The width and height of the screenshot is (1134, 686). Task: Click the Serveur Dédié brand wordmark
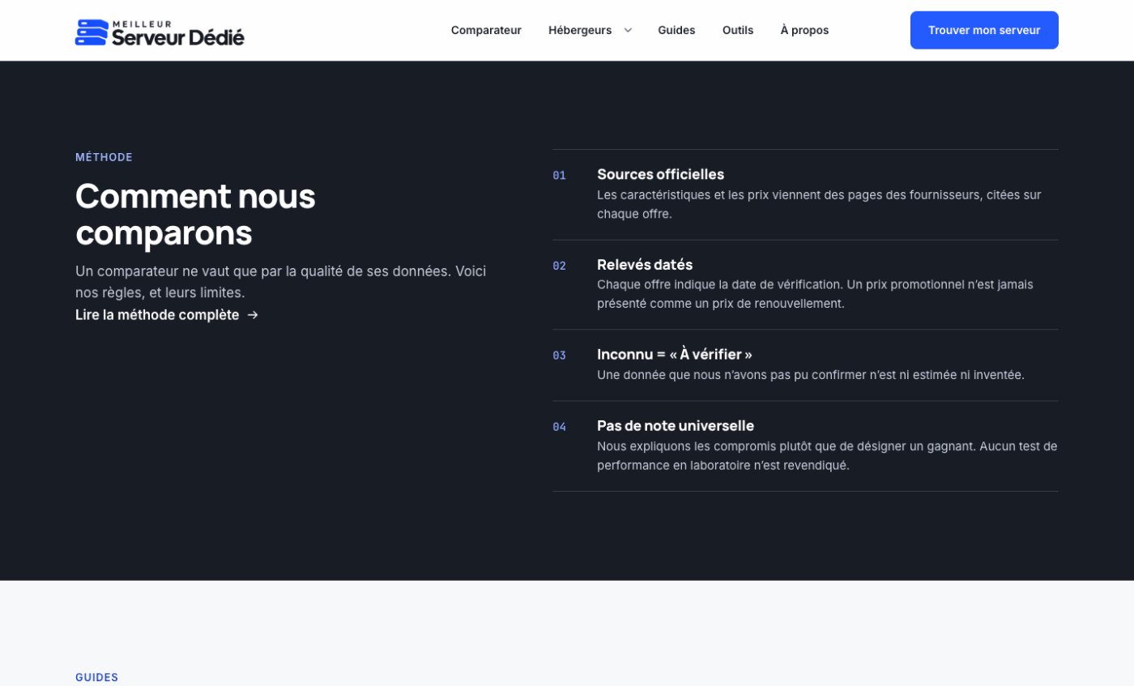[x=178, y=36]
